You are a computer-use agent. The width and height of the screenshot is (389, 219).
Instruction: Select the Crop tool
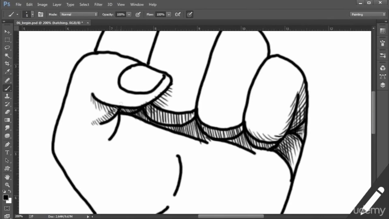(x=7, y=64)
